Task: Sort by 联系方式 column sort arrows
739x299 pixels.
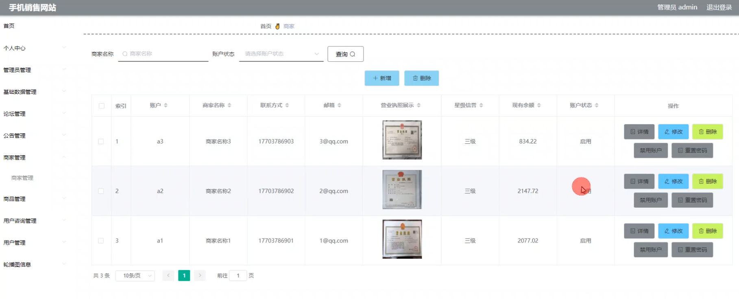Action: tap(287, 105)
